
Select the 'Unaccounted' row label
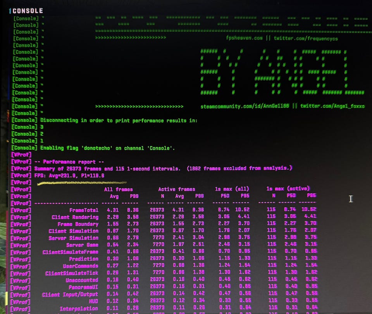(82, 280)
